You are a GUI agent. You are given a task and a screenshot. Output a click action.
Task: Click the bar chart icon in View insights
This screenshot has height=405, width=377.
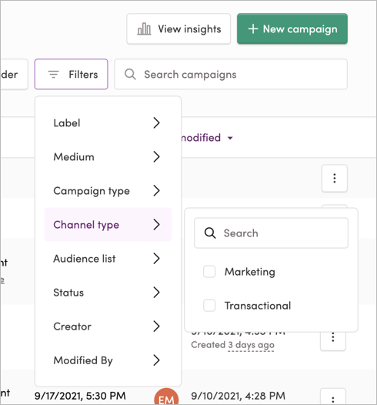[x=144, y=29]
